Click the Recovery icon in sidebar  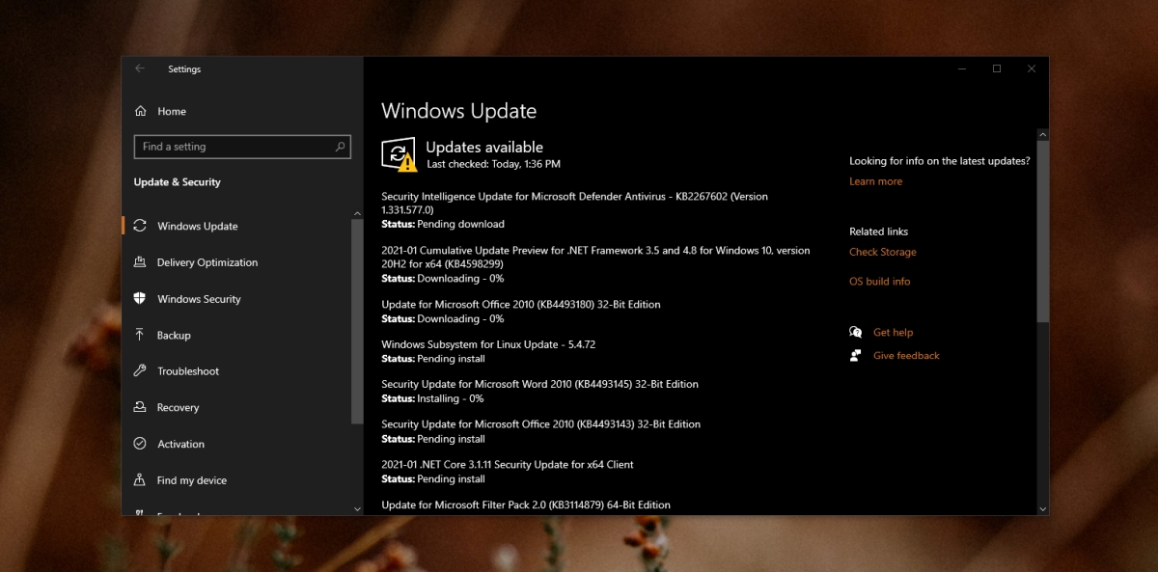(140, 407)
